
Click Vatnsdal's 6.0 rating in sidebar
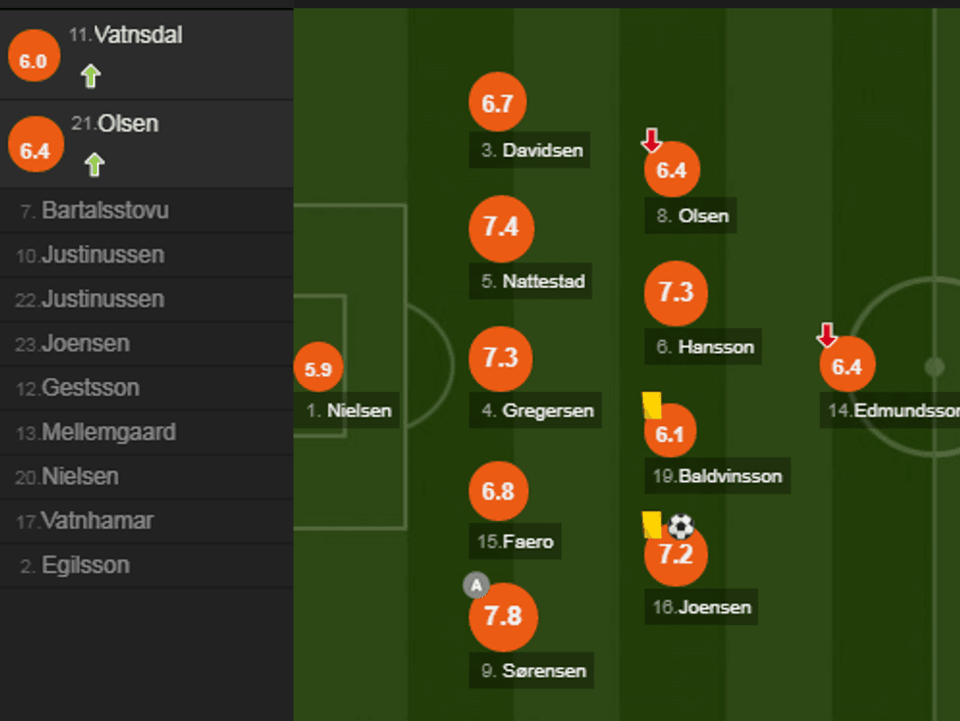pyautogui.click(x=33, y=61)
